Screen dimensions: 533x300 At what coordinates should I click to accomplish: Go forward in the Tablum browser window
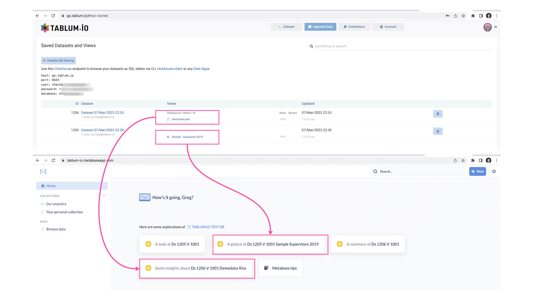[x=45, y=16]
